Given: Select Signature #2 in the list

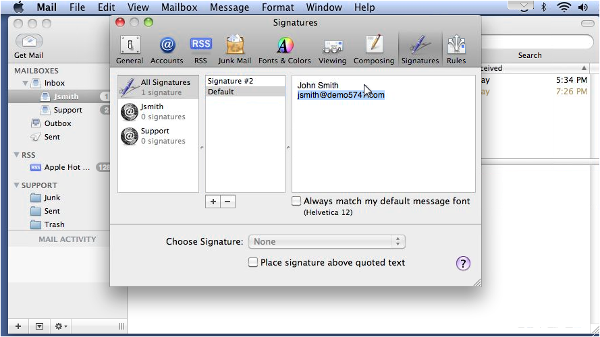Looking at the screenshot, I should tap(245, 81).
